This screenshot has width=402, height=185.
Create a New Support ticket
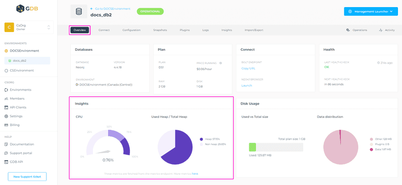[27, 177]
